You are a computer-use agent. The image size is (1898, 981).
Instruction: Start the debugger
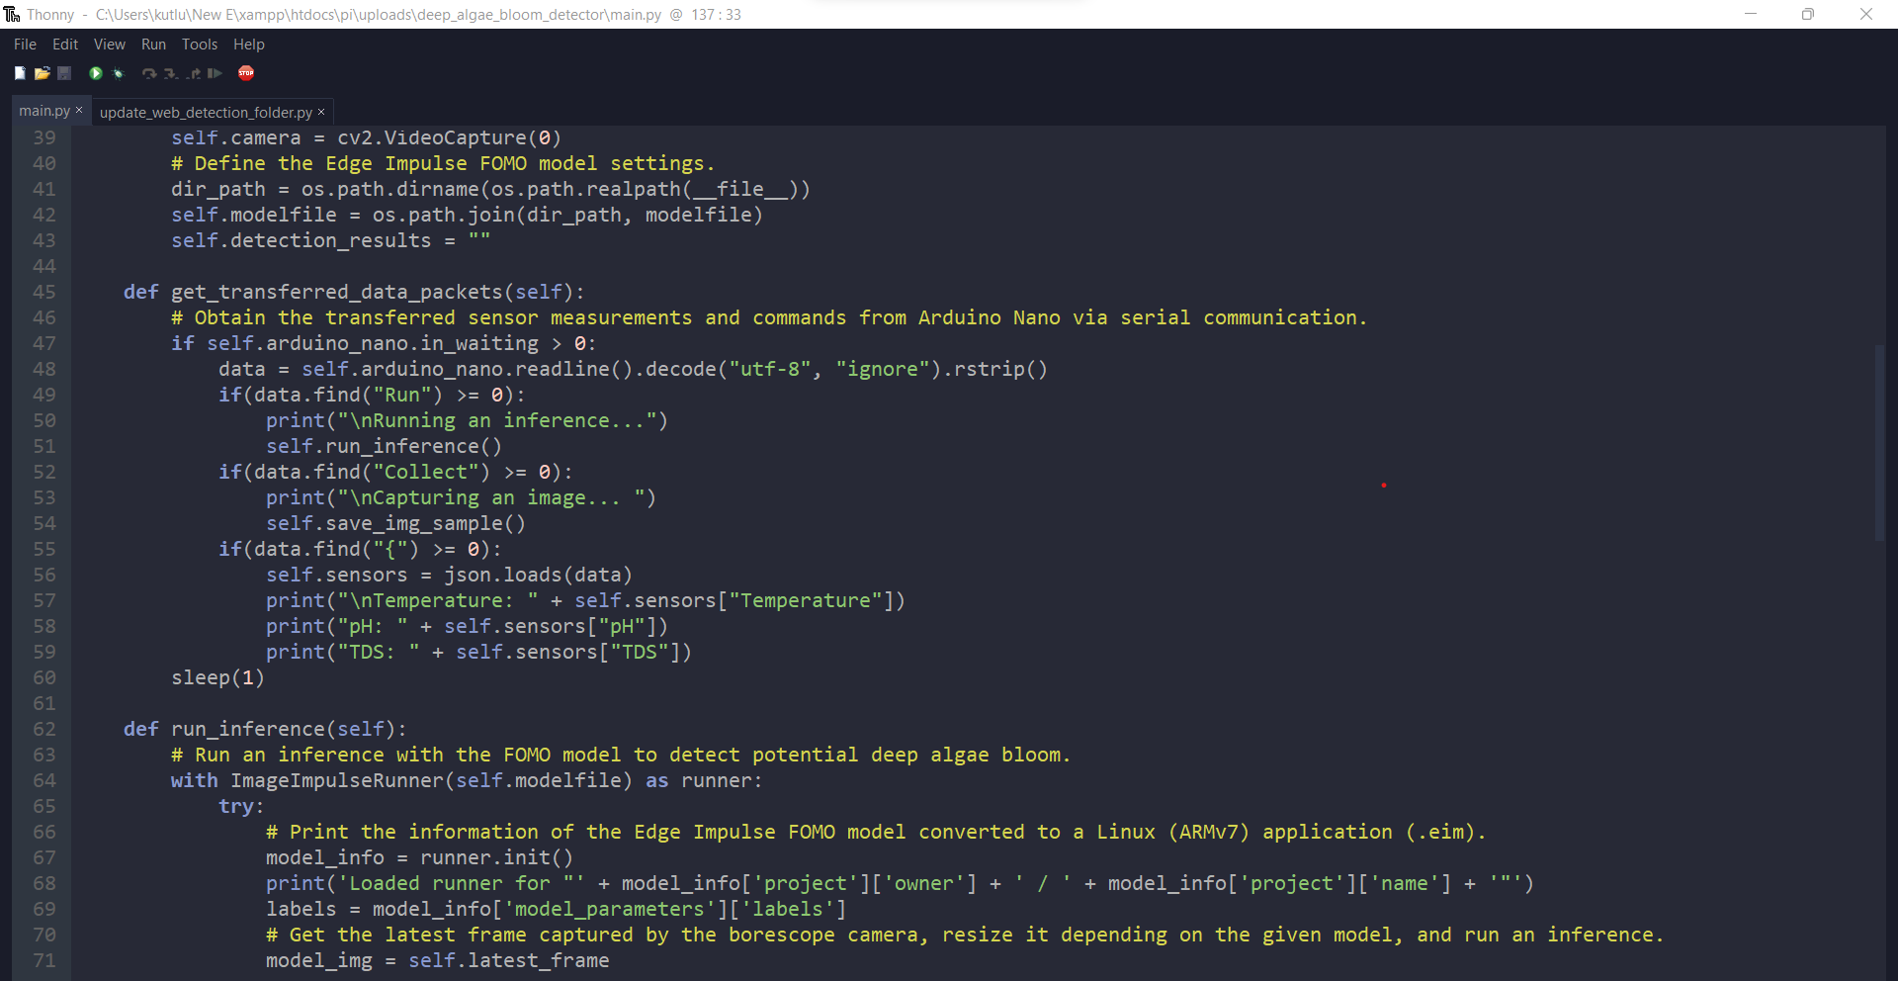point(118,73)
